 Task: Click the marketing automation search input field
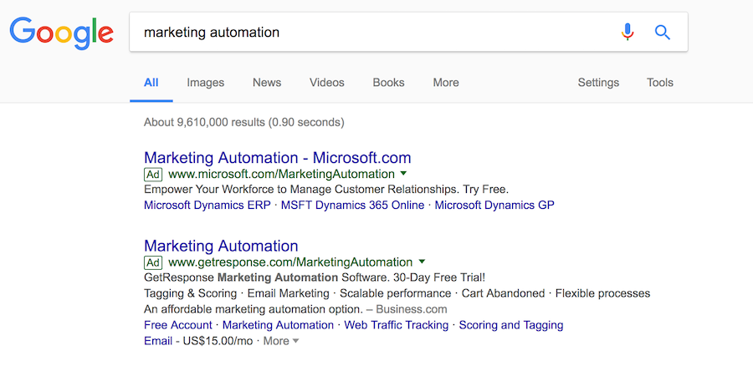[375, 32]
